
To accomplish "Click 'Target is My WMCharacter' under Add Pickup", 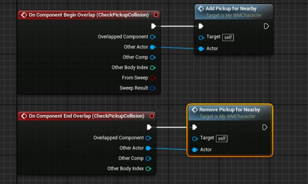I will (x=234, y=15).
